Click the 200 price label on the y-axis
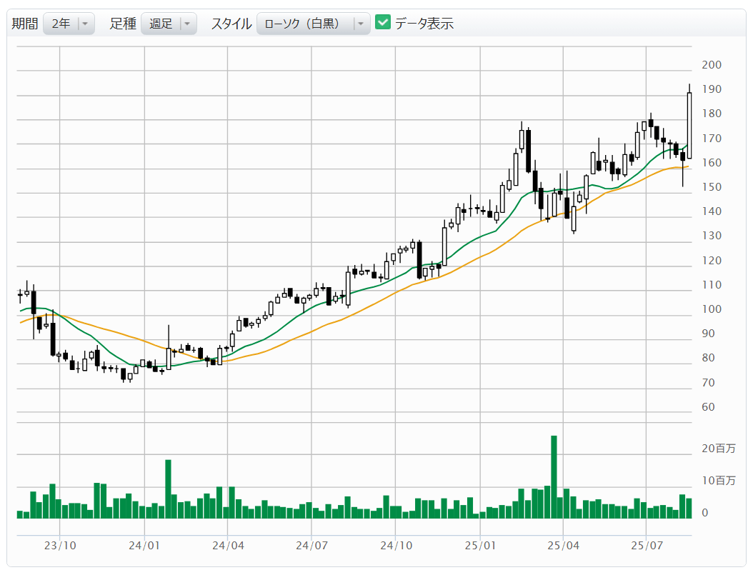 (x=712, y=65)
